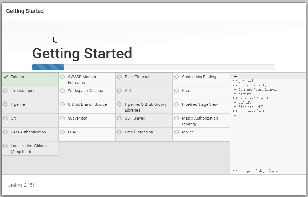This screenshot has width=308, height=197.
Task: Click the Jenkins 2.156 version text
Action: 21,185
